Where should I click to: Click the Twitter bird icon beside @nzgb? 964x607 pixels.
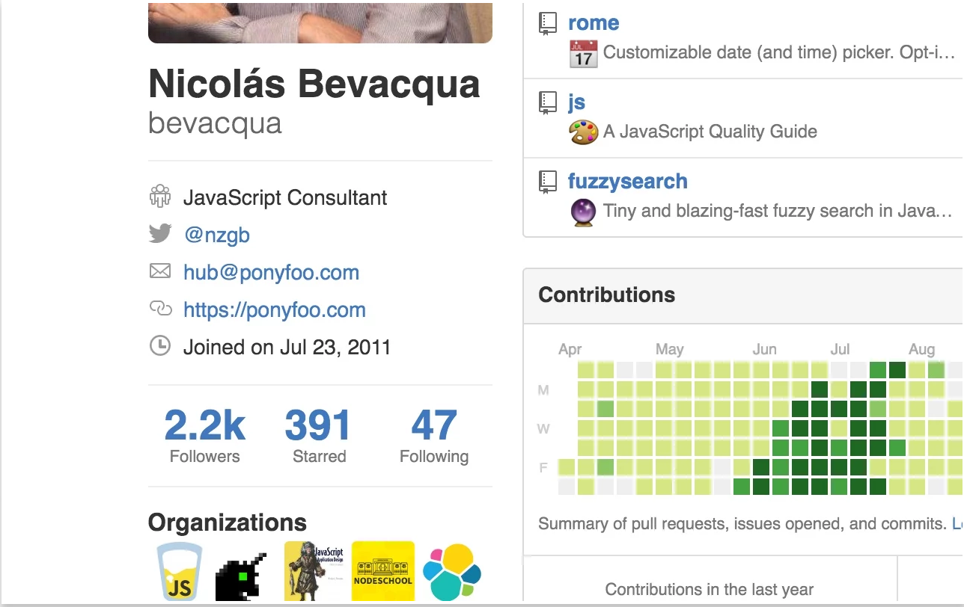160,233
